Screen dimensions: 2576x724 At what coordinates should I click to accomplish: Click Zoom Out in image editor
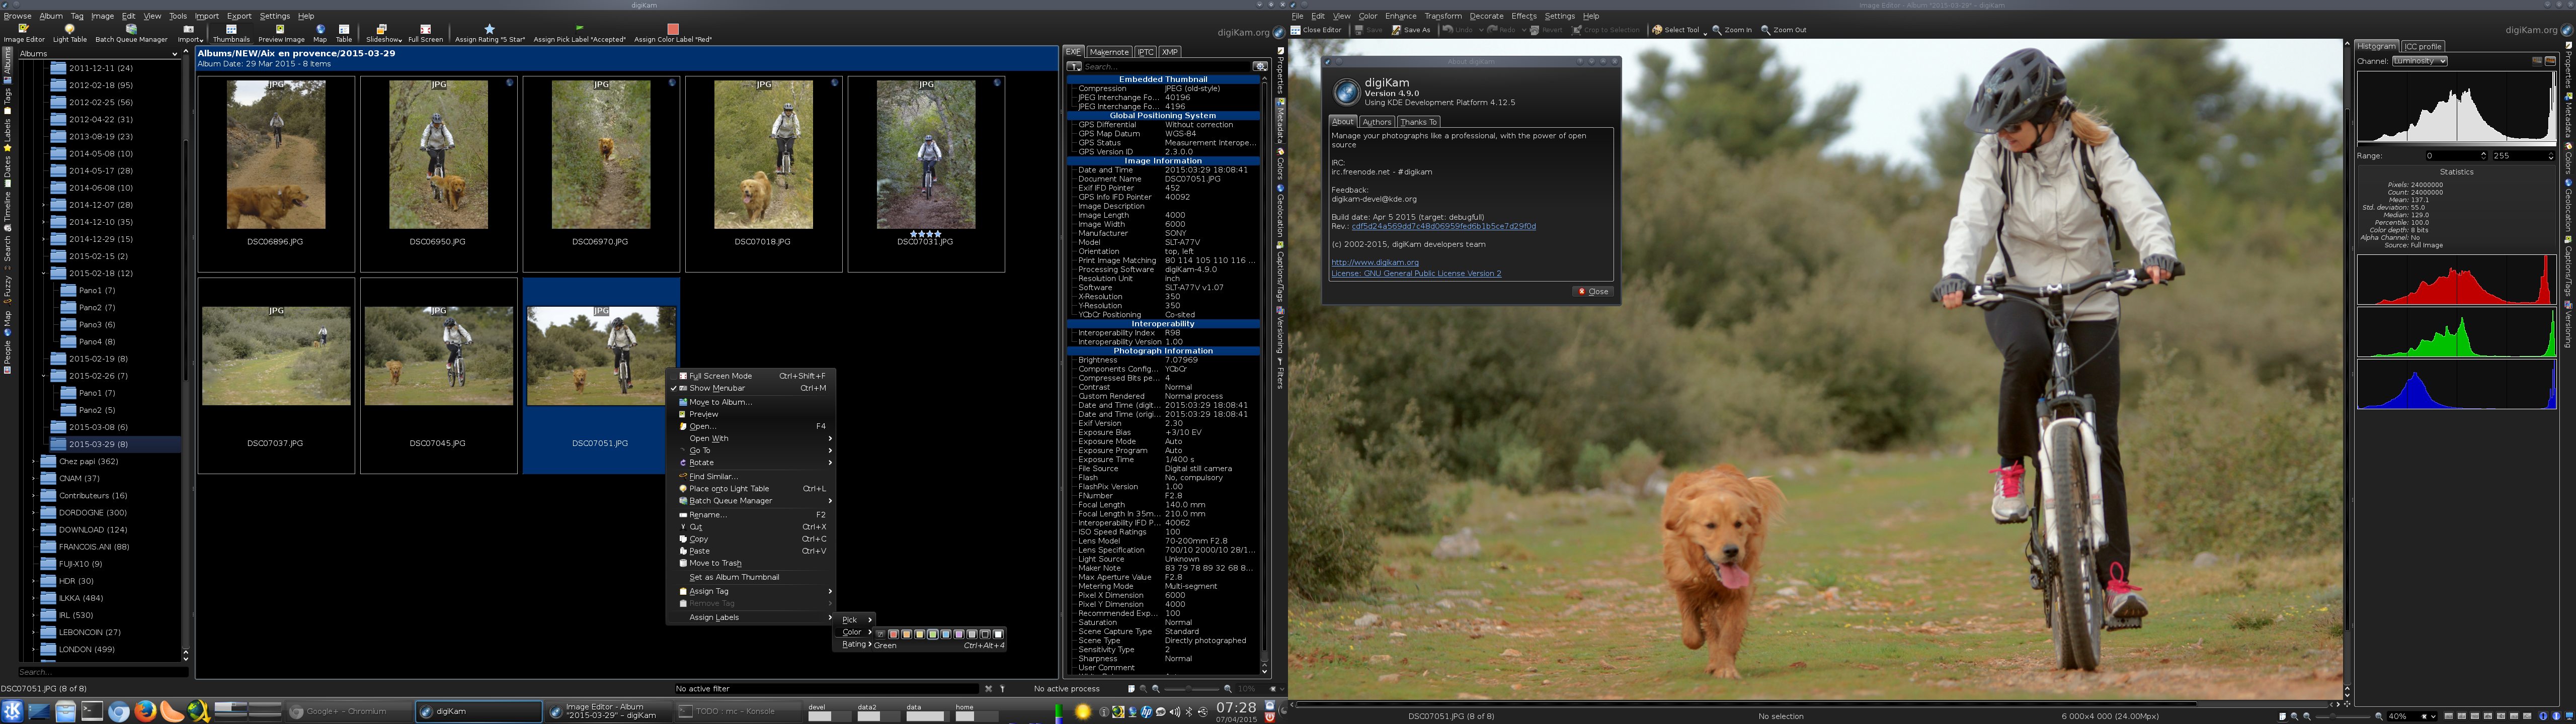click(x=1783, y=30)
